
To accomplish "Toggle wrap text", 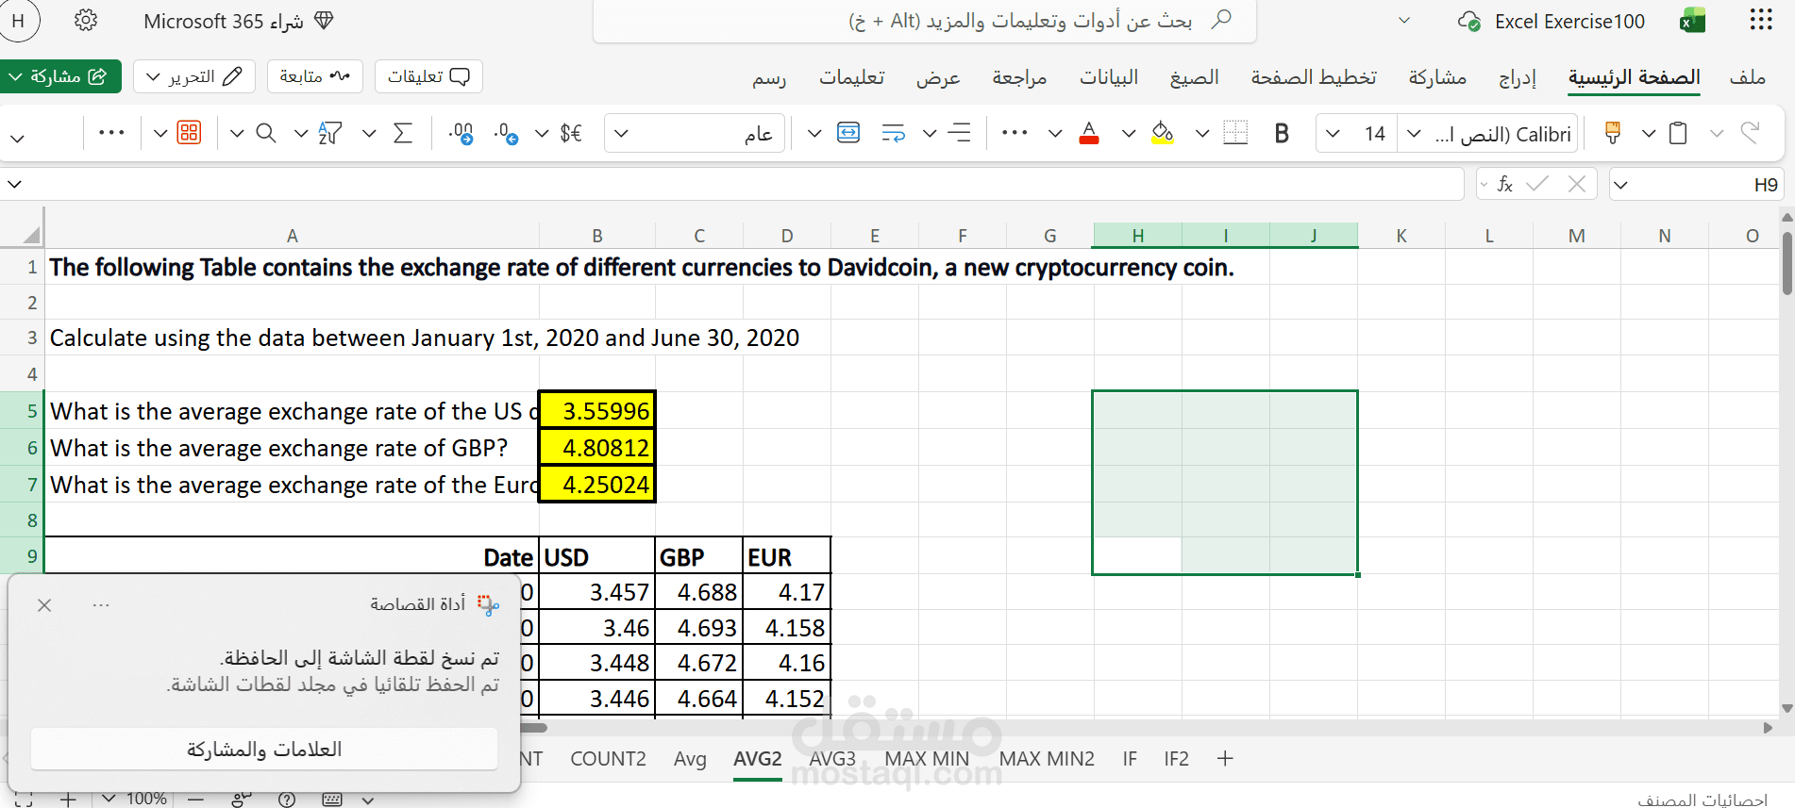I will tap(893, 133).
